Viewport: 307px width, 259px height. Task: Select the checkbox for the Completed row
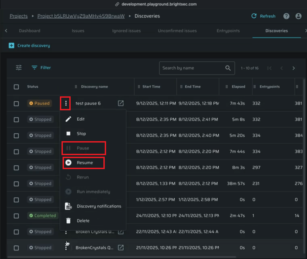16,216
